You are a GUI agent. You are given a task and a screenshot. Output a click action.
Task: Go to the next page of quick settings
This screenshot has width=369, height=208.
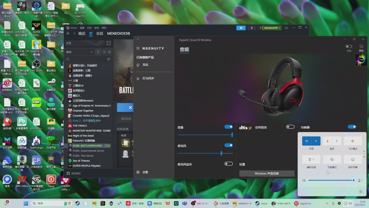pos(364,157)
